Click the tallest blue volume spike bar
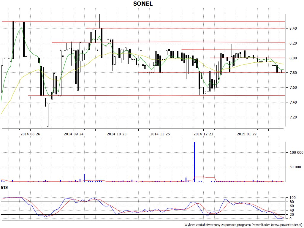This screenshot has height=228, width=304. (195, 162)
